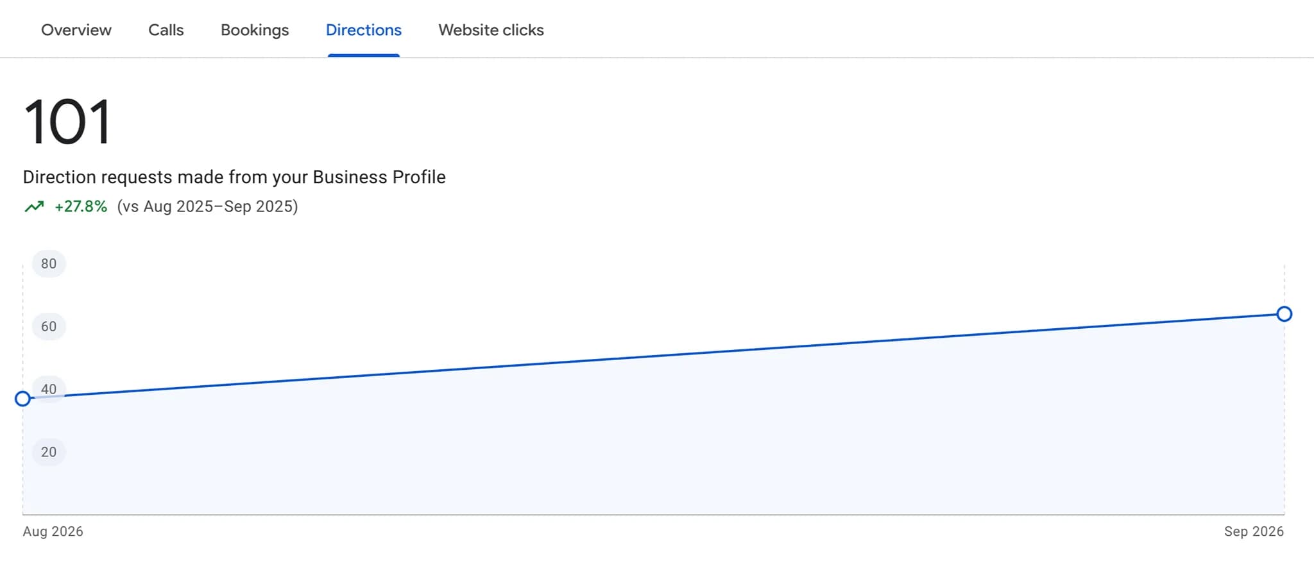This screenshot has height=564, width=1314.
Task: Go to the Website clicks tab
Action: (x=491, y=30)
